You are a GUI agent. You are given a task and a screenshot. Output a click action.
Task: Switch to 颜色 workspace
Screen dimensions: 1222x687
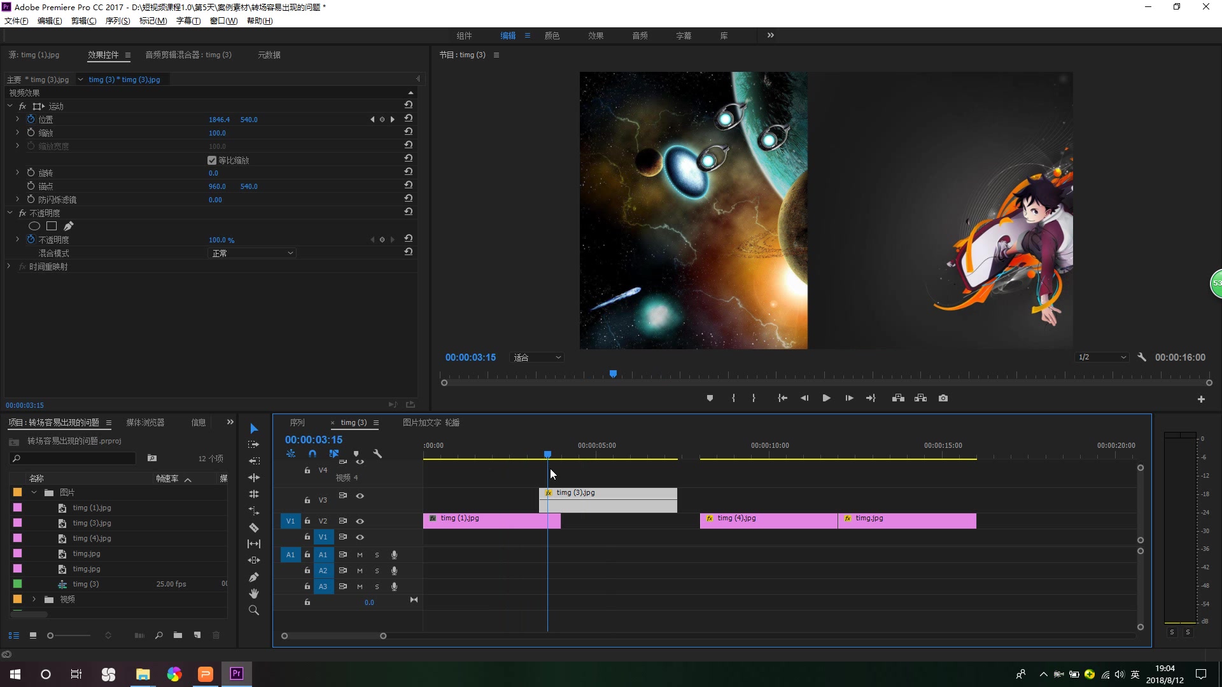[x=552, y=36]
